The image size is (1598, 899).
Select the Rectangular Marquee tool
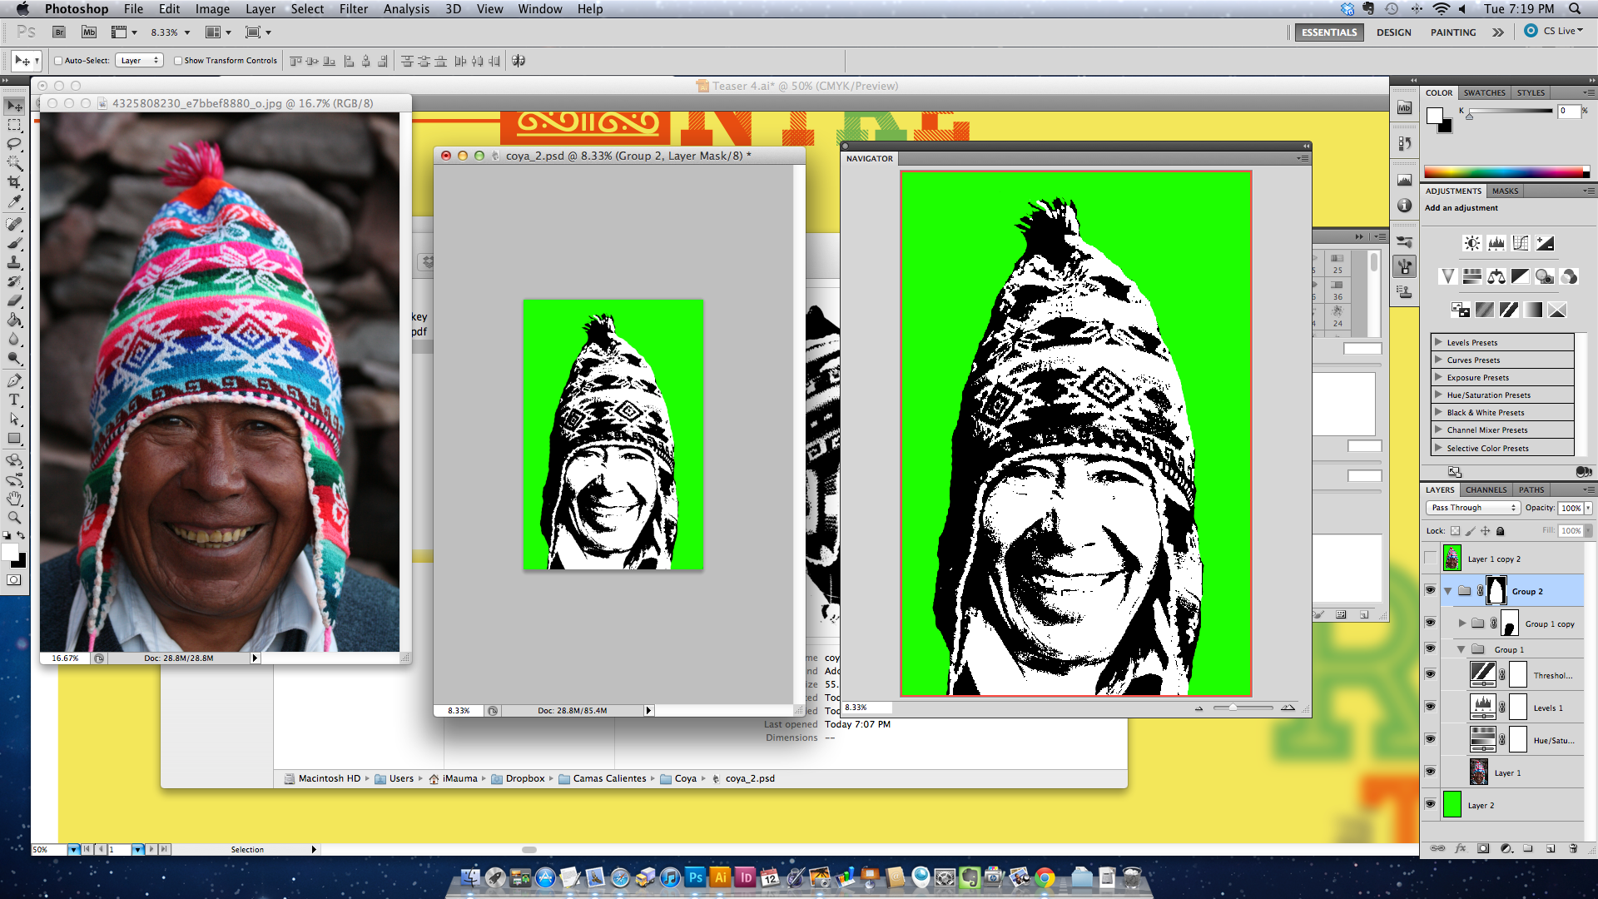click(14, 125)
